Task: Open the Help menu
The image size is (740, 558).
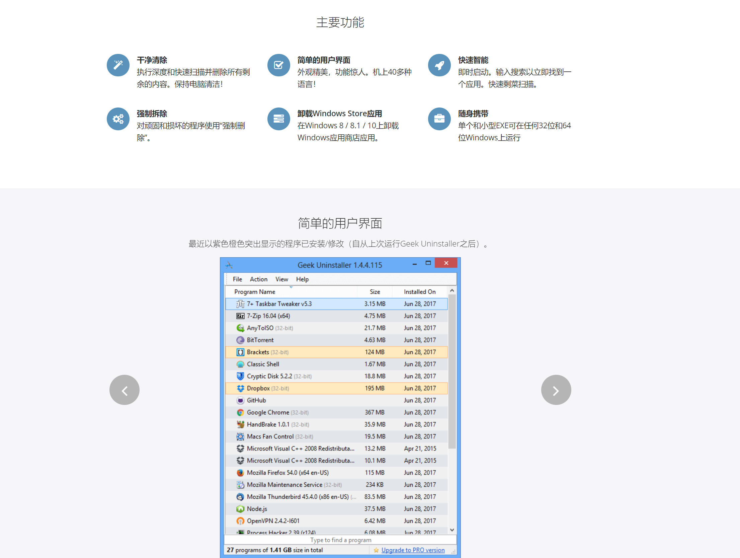Action: click(x=302, y=279)
